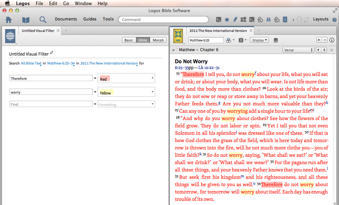Open the Matthew 6:25–34 range dropdown
Screen dimensions: 339x205
pyautogui.click(x=61, y=63)
